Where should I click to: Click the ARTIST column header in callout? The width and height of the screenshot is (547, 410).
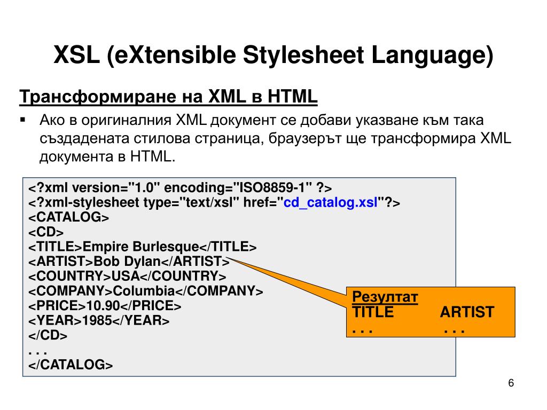pos(467,312)
